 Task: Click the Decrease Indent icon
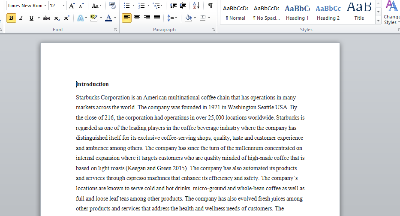tap(173, 6)
